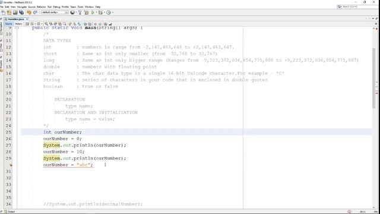Viewport: 380px width, 214px height.
Task: Click the globe browser icon in toolbar
Action: (72, 12)
